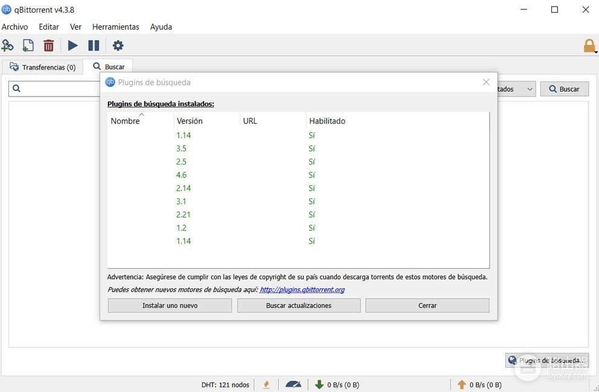The image size is (599, 392).
Task: Click the Buscar actualizaciones button
Action: [x=299, y=305]
